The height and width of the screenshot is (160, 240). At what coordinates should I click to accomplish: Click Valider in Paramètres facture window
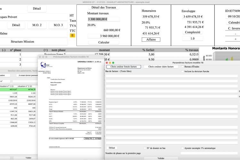coord(161,158)
